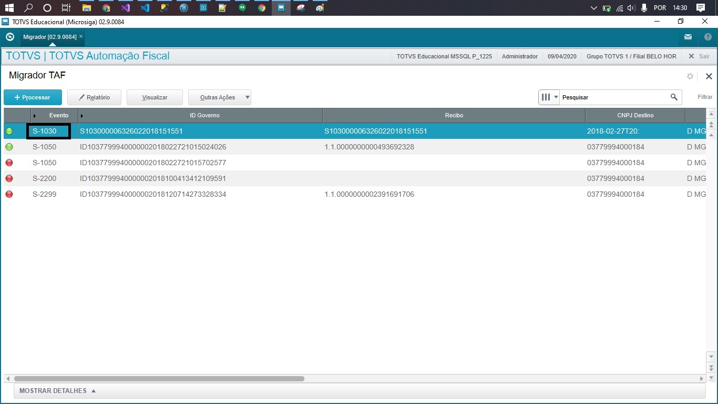
Task: Open Task View on the taskbar
Action: 66,8
